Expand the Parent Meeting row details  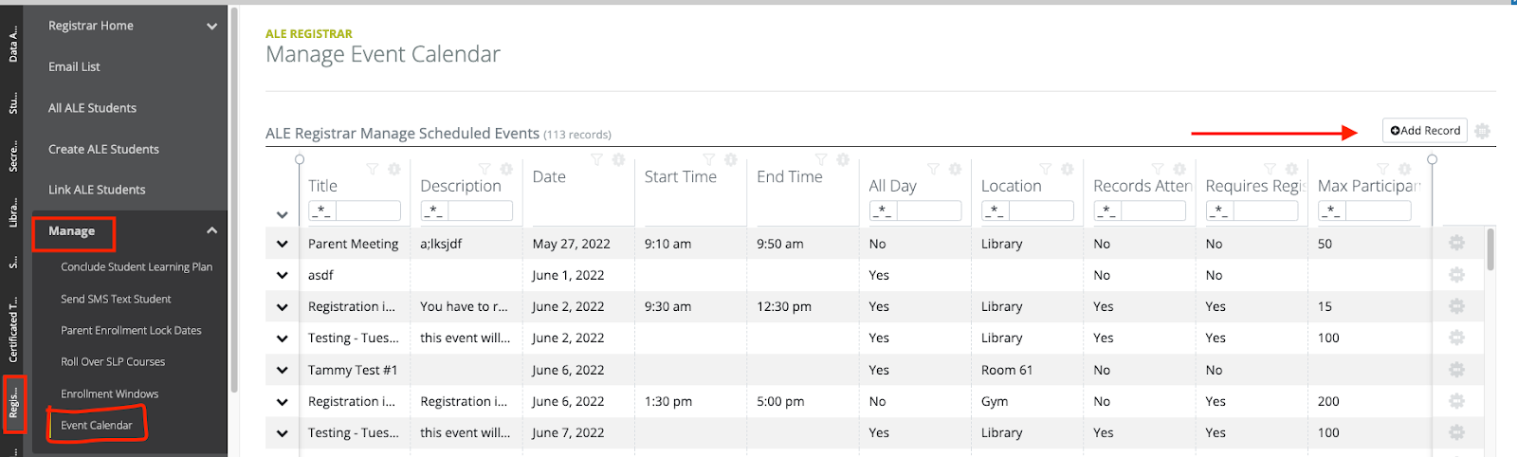pos(283,244)
